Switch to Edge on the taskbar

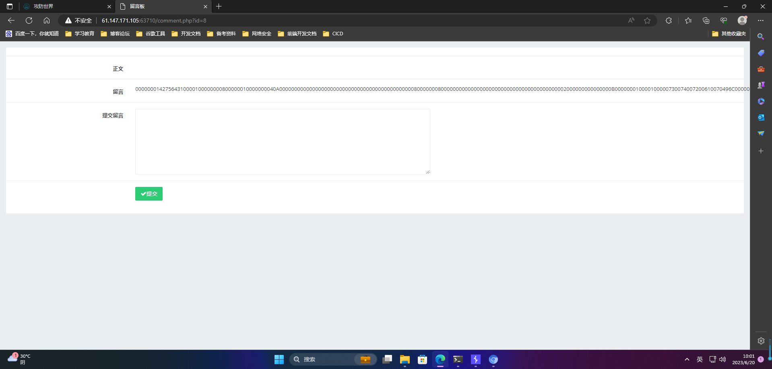coord(440,359)
